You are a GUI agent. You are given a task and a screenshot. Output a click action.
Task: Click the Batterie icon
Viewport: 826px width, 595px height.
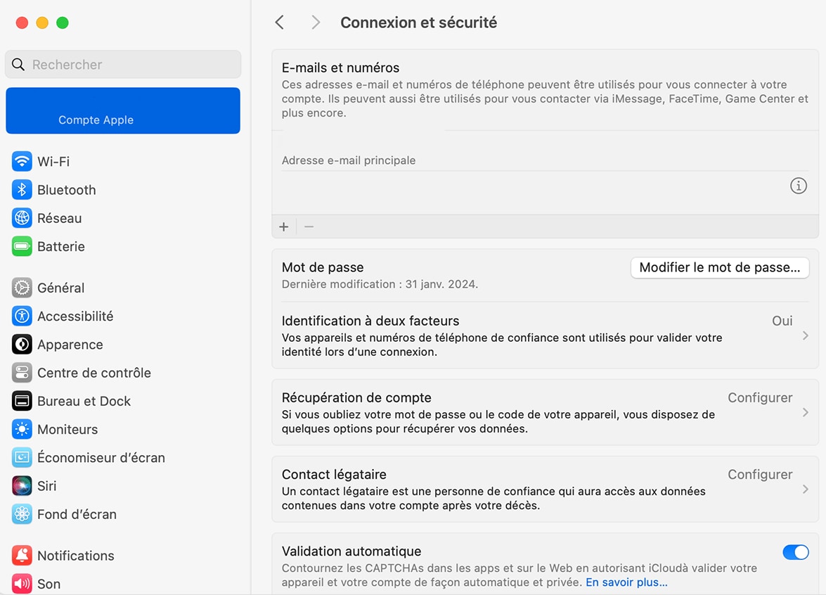(x=22, y=246)
